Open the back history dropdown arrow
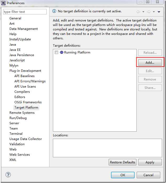 [143, 12]
